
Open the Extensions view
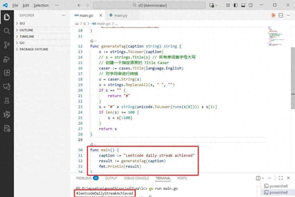7,73
